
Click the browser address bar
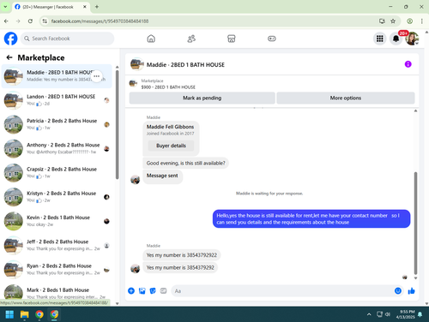[212, 21]
